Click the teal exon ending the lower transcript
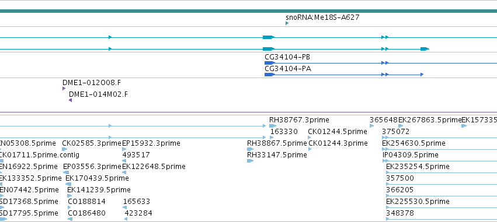Viewport: 497px width, 222px height. 425,49
